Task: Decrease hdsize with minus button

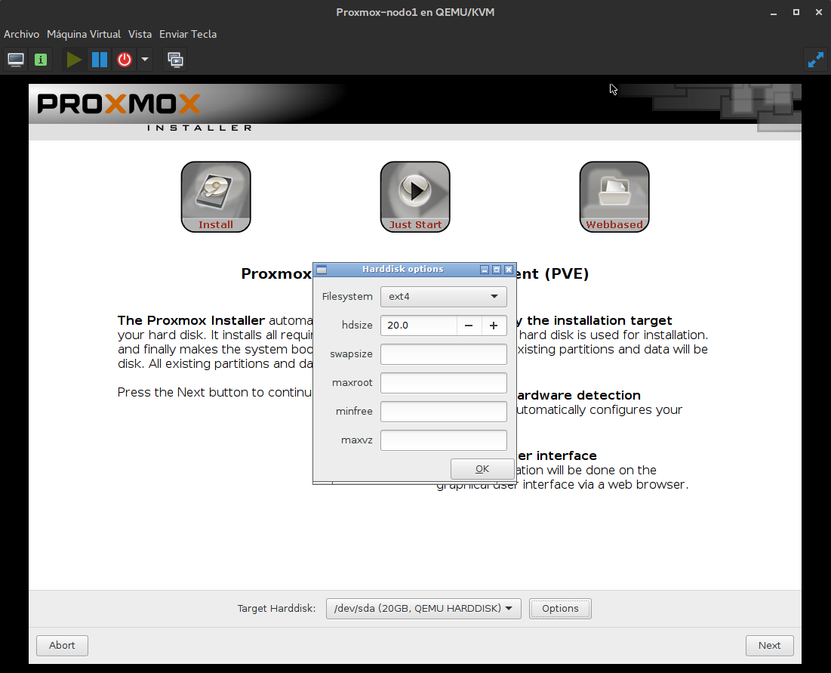Action: coord(469,325)
